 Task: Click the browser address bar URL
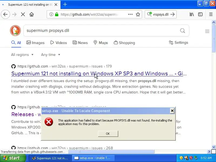(90, 14)
